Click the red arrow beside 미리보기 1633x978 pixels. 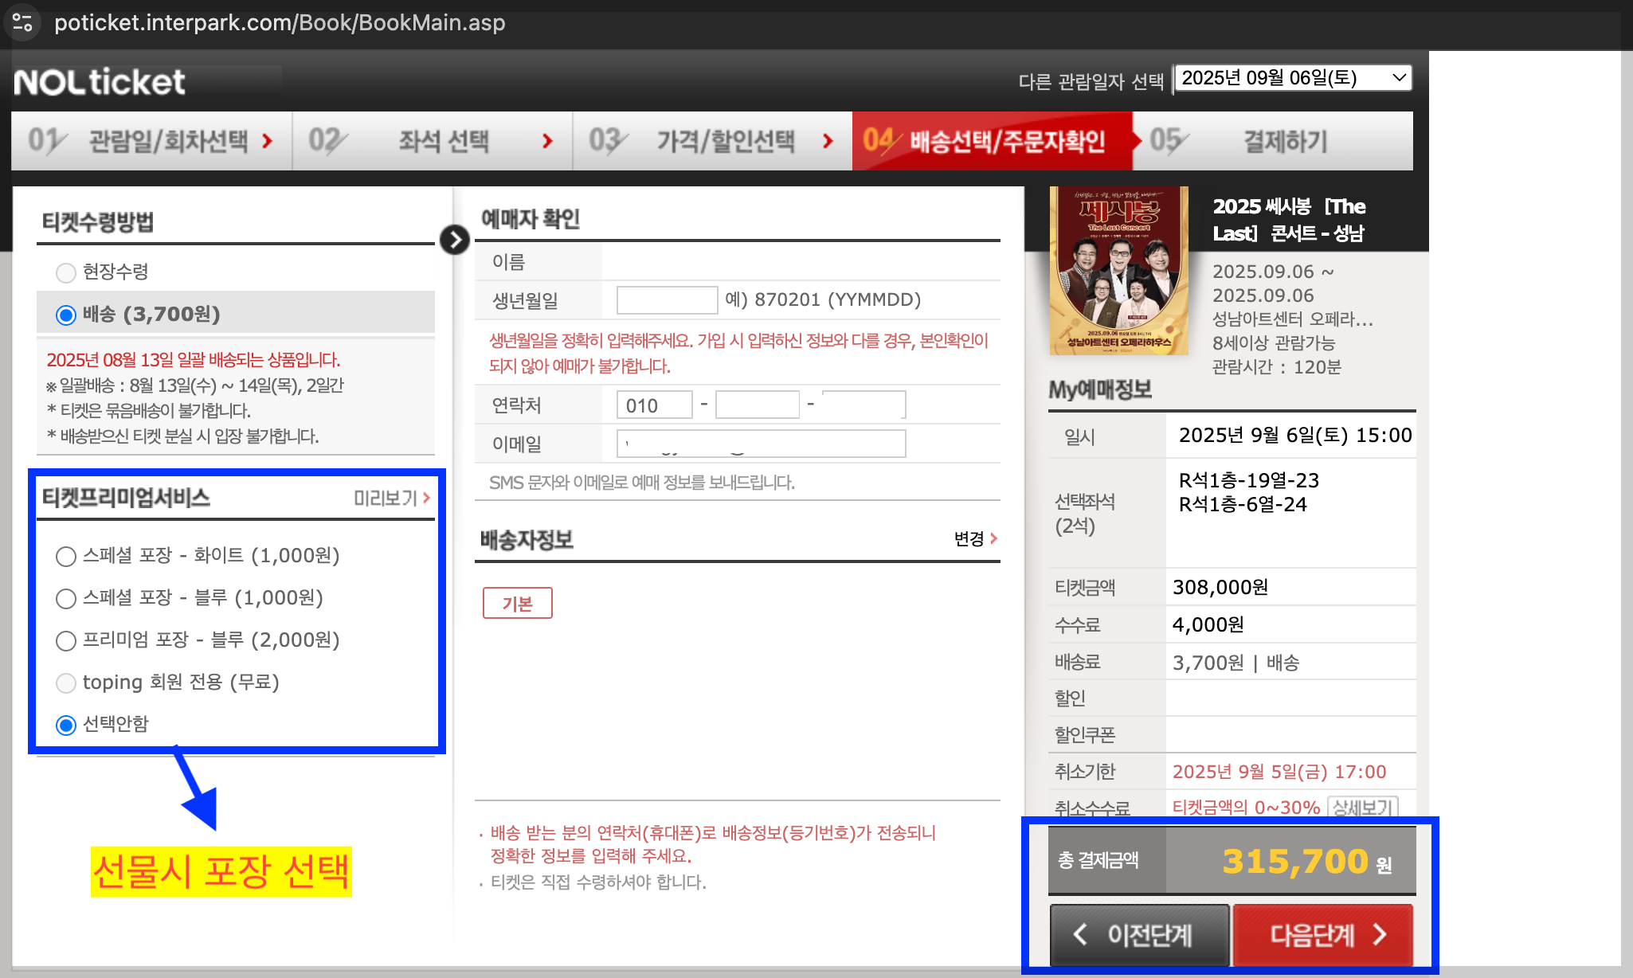tap(427, 498)
